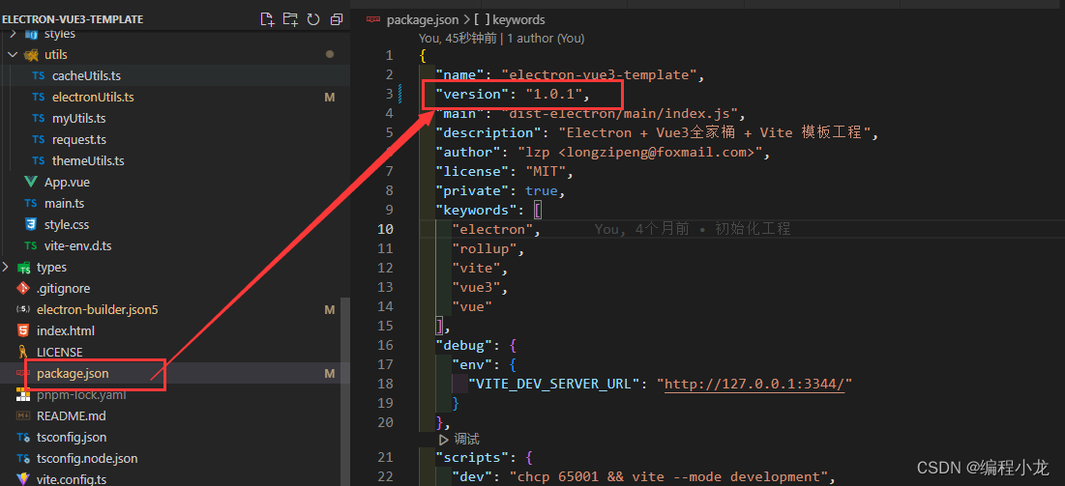The height and width of the screenshot is (486, 1065).
Task: Click the New Folder icon in explorer header
Action: [x=290, y=19]
